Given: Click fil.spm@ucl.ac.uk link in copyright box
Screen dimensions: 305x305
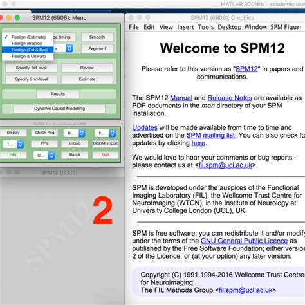Looking at the screenshot, I should (x=245, y=290).
